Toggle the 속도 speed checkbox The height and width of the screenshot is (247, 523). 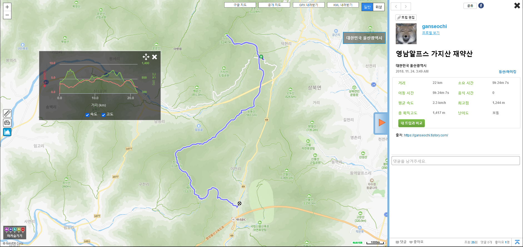87,115
